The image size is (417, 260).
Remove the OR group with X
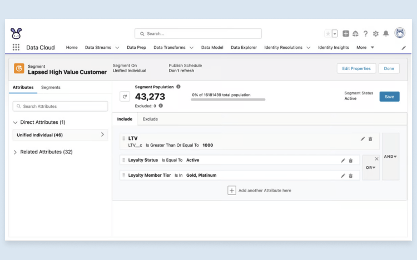tap(376, 159)
